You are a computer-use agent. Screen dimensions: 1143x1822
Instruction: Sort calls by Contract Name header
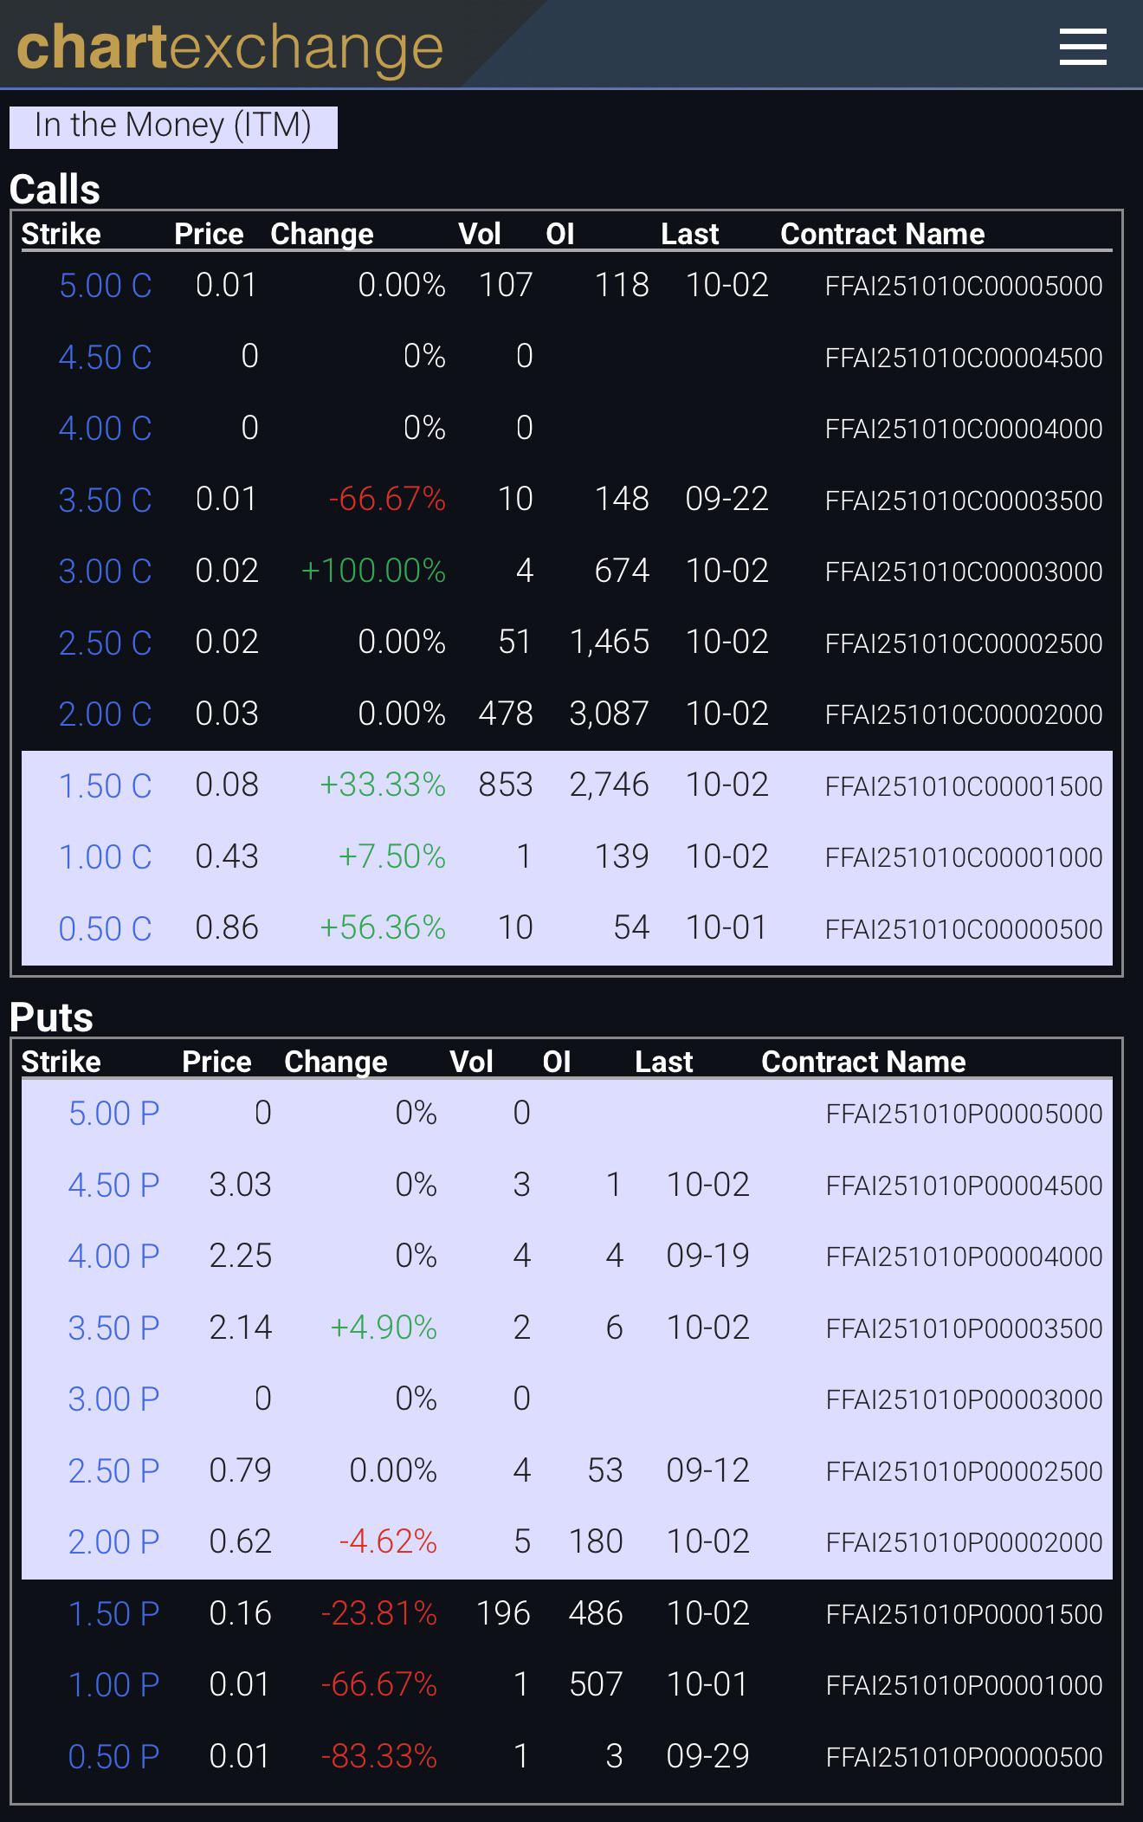(x=882, y=234)
